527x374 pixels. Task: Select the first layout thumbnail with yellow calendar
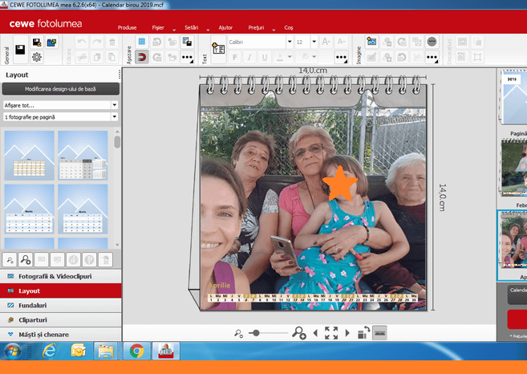(x=29, y=156)
